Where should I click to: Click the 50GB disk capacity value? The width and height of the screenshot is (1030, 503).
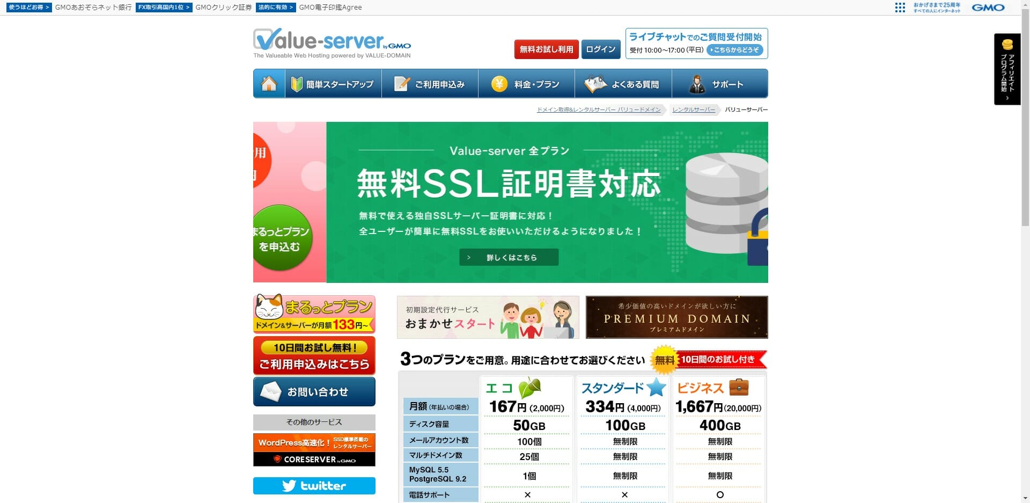(529, 425)
